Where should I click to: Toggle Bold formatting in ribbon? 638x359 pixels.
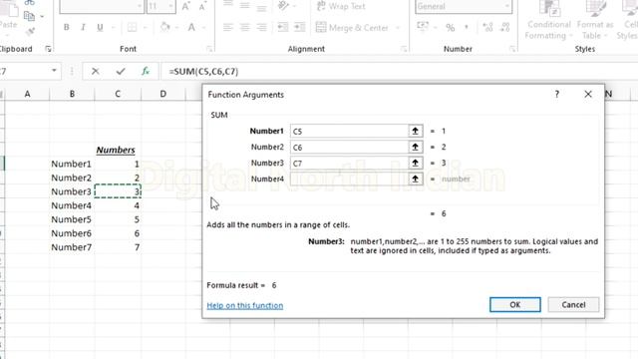(x=67, y=27)
